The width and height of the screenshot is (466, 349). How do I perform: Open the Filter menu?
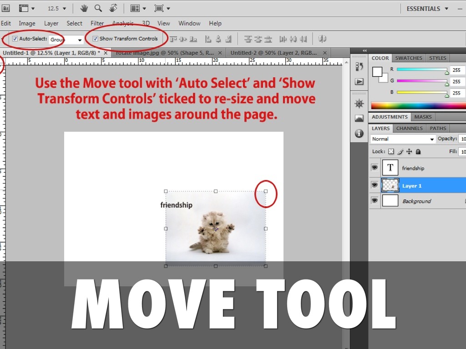click(97, 23)
